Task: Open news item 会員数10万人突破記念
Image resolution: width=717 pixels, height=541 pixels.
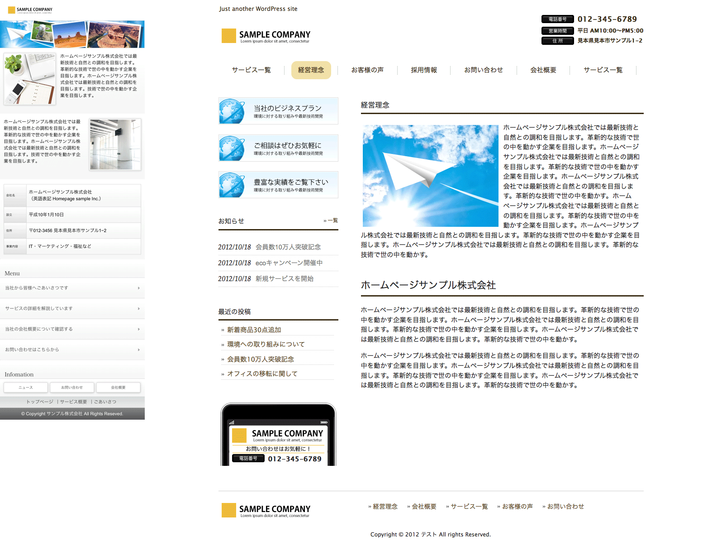Action: tap(288, 247)
